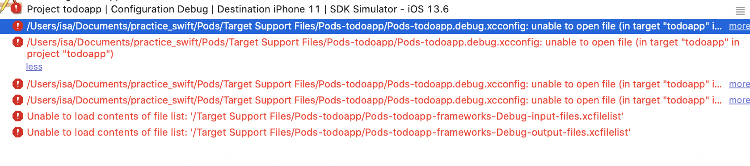
Task: Click the yellow build icon at the top-left corner
Action: pos(4,6)
